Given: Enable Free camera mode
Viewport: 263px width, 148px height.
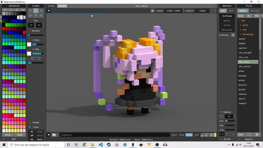Looking at the screenshot, I should tap(182, 135).
